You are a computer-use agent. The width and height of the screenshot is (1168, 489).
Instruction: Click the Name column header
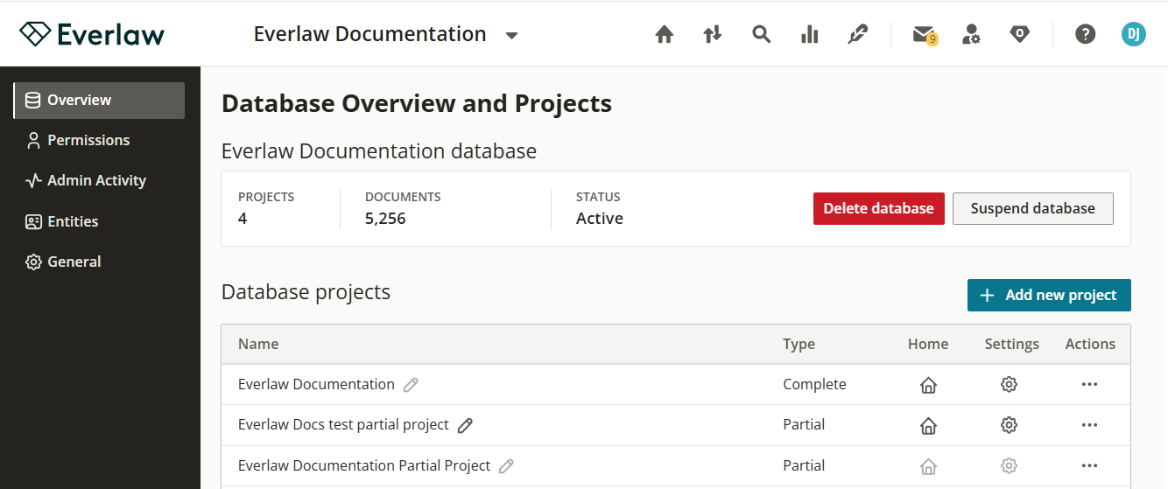[x=258, y=344]
